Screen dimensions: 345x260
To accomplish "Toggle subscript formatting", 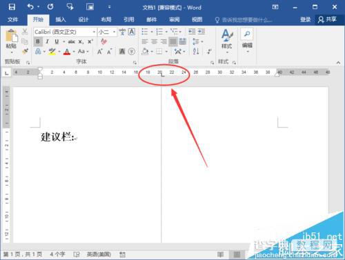I will pos(81,41).
